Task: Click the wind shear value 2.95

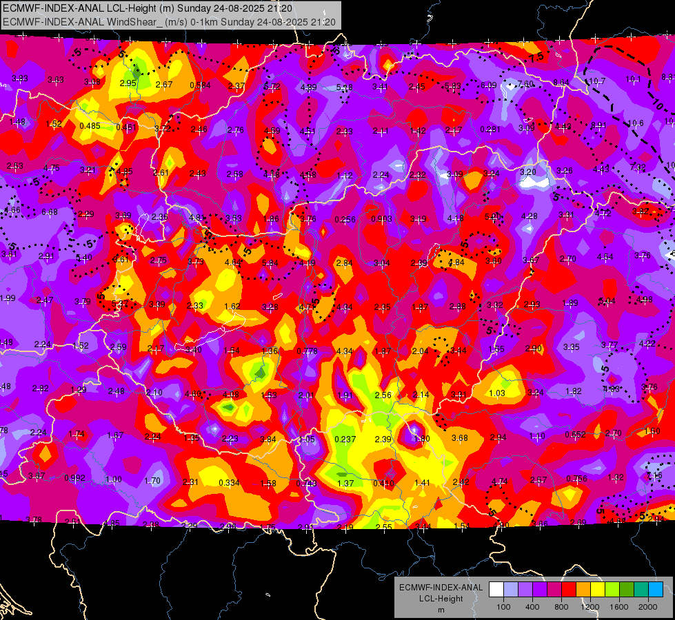Action: pos(128,83)
